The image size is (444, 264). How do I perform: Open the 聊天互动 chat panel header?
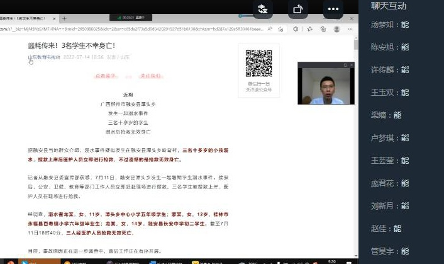point(389,6)
